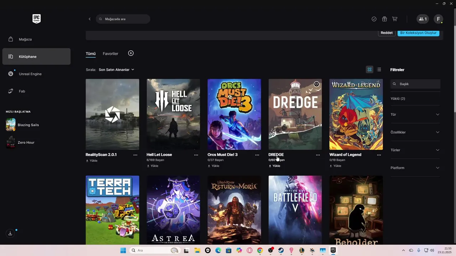The image size is (456, 256).
Task: Expand the Tür filter
Action: (415, 114)
